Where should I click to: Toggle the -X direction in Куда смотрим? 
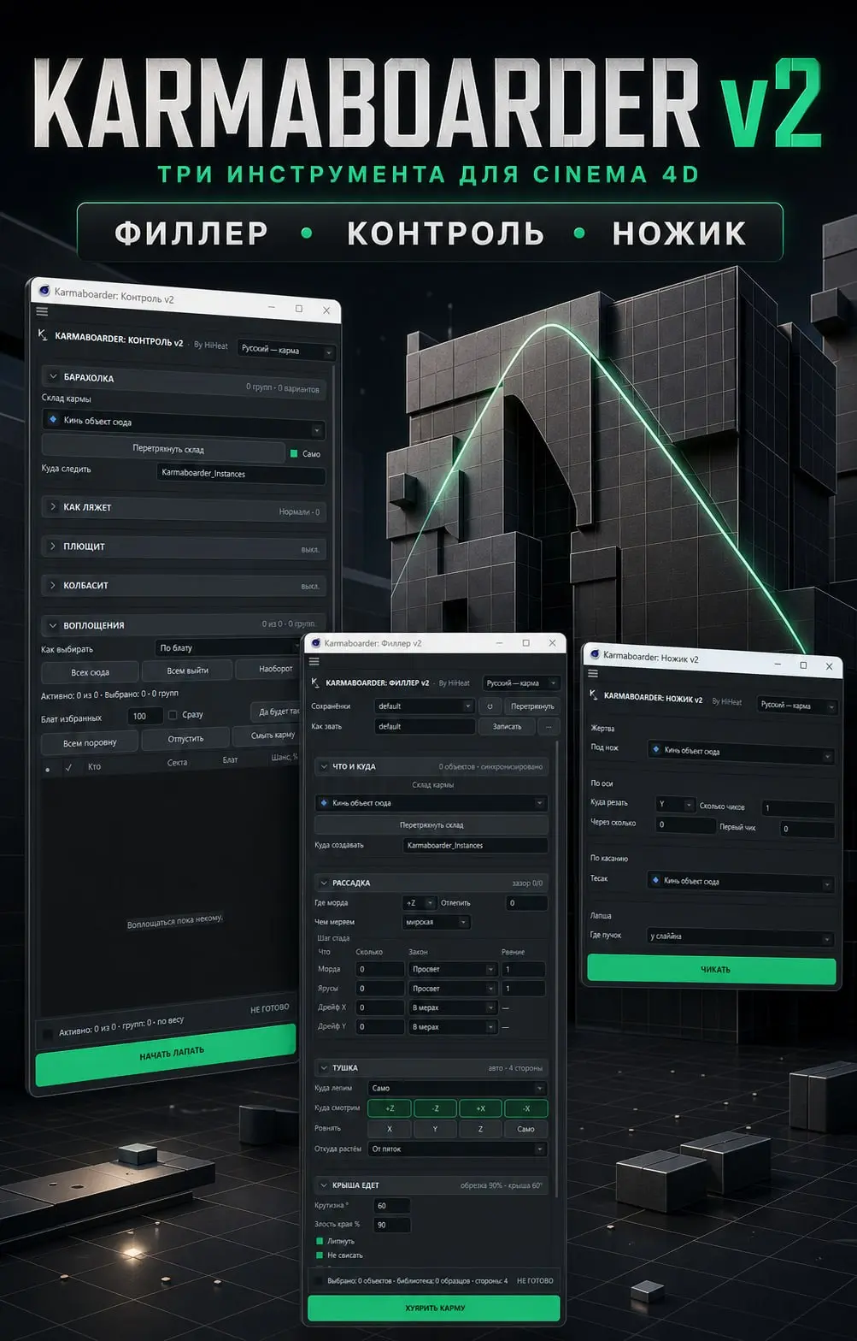[x=525, y=1108]
